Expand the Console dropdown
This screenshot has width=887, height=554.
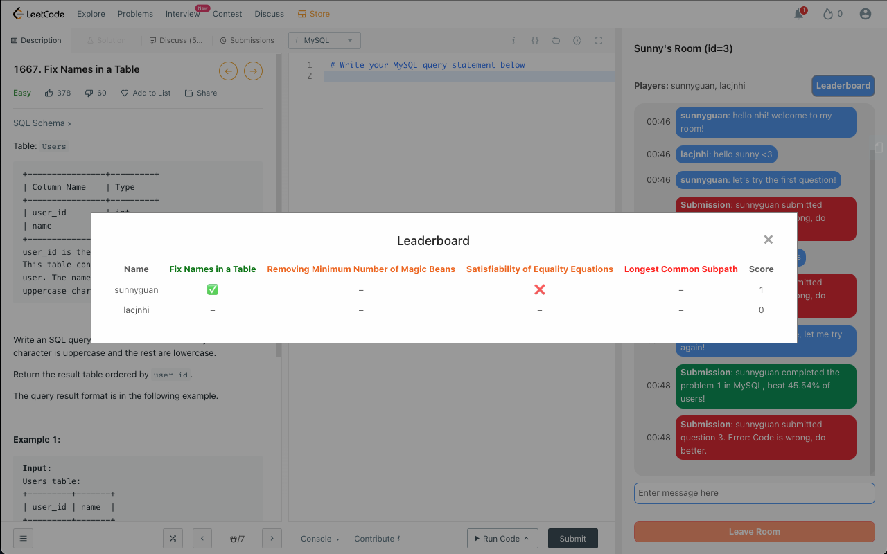coord(320,539)
